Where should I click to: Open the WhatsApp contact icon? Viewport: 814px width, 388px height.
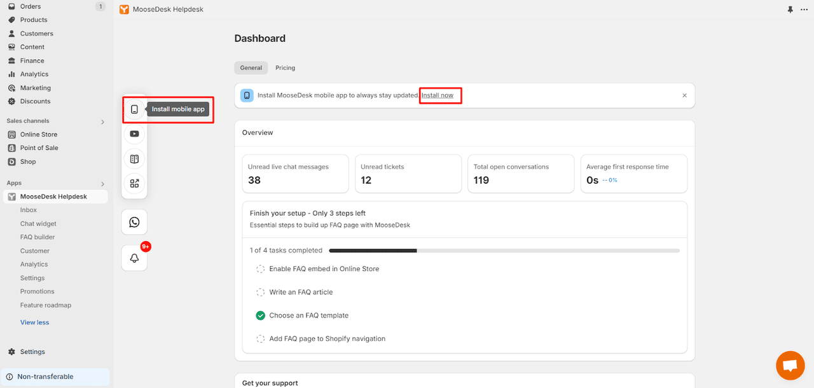point(134,222)
